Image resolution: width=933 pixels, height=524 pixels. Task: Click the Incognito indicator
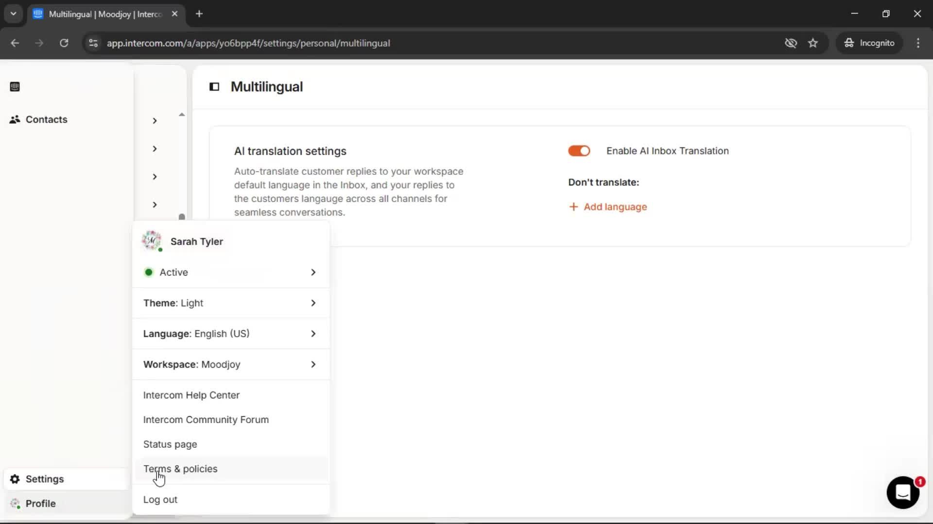869,43
